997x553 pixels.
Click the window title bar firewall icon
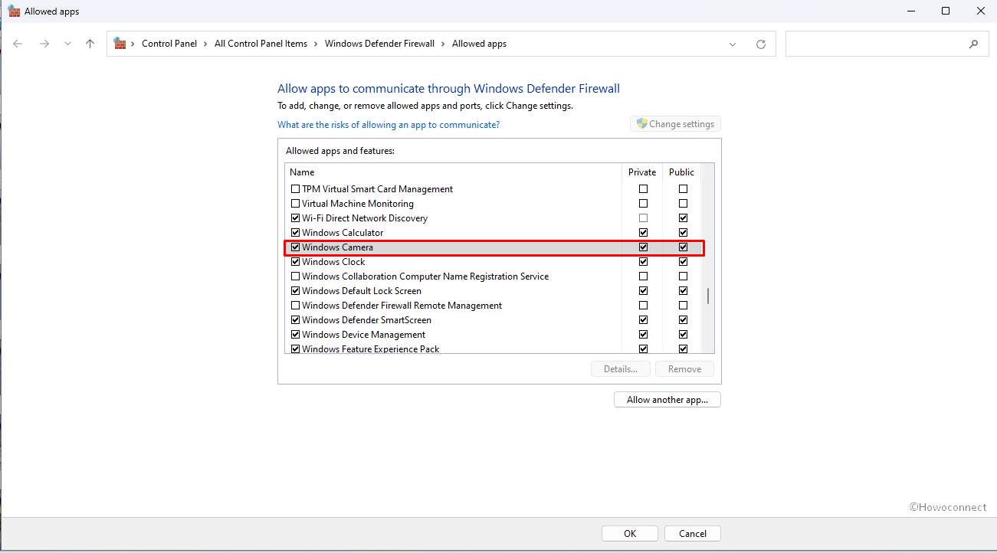click(14, 11)
